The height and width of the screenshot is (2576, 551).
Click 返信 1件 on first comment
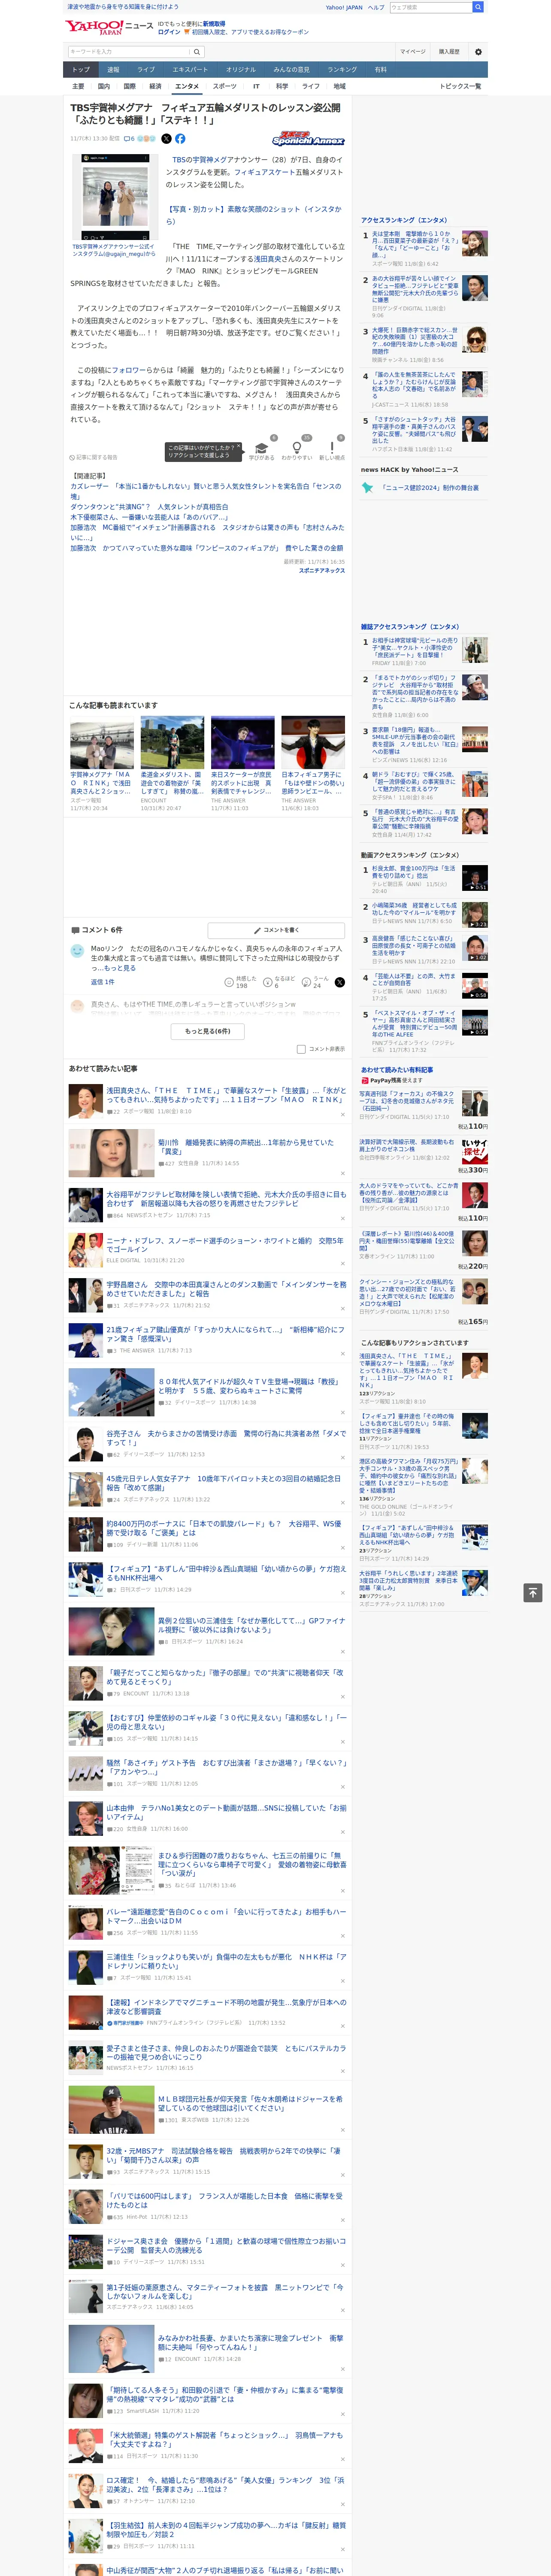point(103,982)
